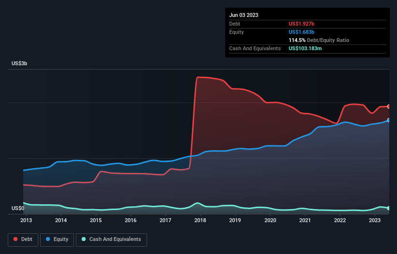397x254 pixels.
Task: Click the 2021 x-axis label
Action: 305,220
